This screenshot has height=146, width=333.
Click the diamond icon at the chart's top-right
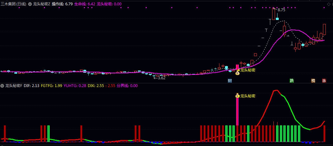(329, 4)
